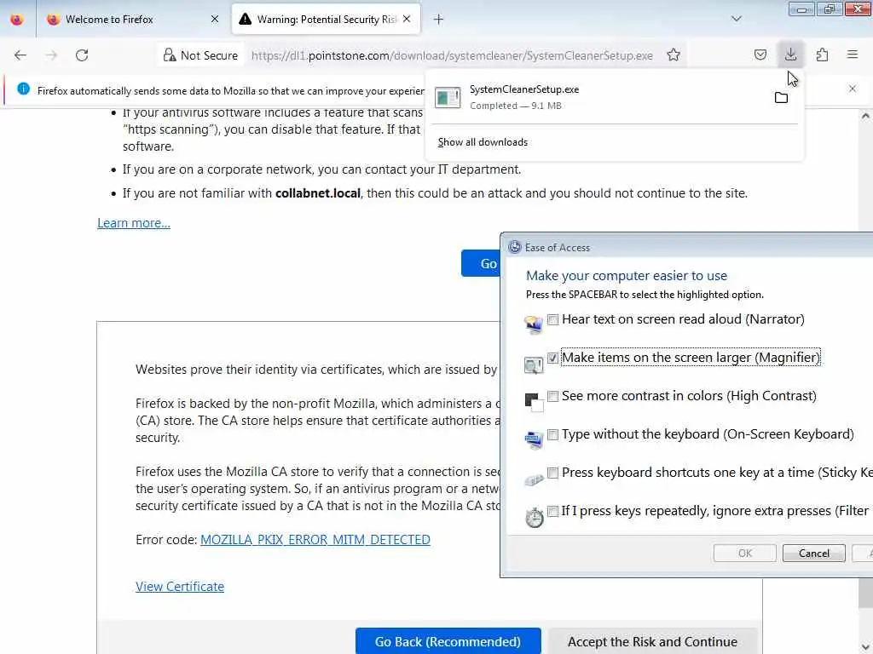Click the Firefox window restore button
873x654 pixels.
(x=830, y=9)
